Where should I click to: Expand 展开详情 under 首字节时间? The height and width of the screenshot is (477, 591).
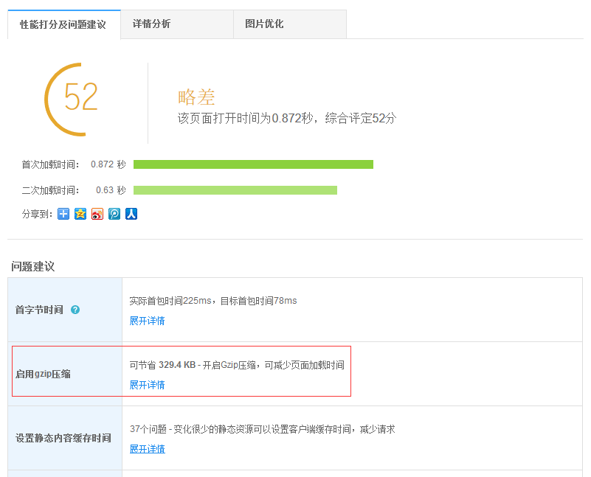coord(148,321)
